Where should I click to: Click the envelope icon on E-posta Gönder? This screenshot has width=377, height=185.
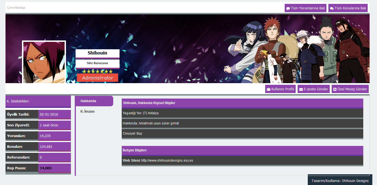point(301,89)
